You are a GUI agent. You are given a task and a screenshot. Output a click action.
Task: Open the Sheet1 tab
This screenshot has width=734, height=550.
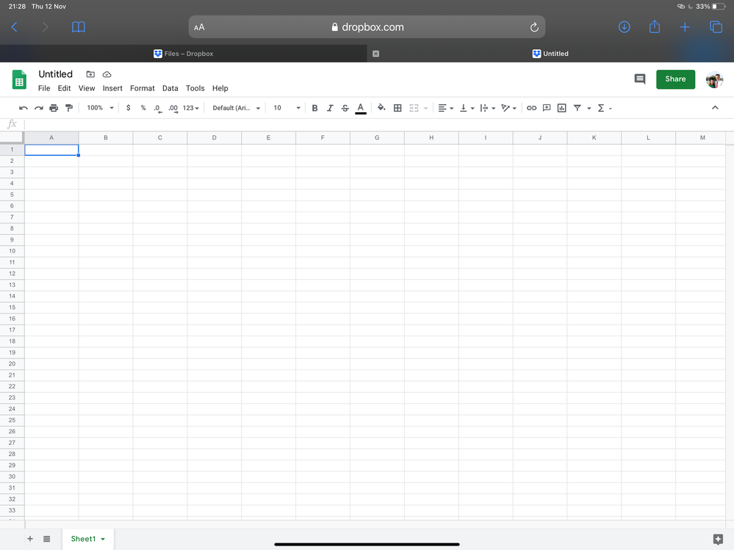[x=87, y=539]
